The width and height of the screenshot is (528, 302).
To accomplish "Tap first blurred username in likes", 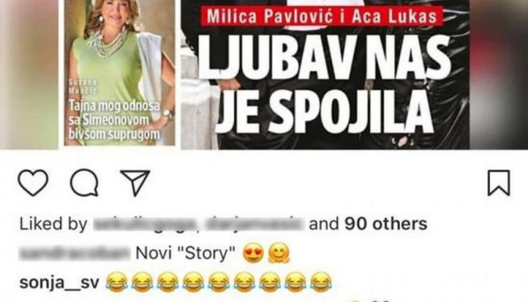I will 144,224.
